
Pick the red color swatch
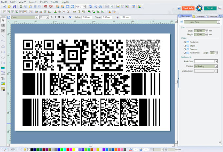pos(68,150)
